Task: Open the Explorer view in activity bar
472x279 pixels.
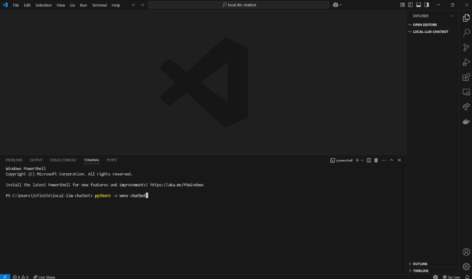Action: 466,18
